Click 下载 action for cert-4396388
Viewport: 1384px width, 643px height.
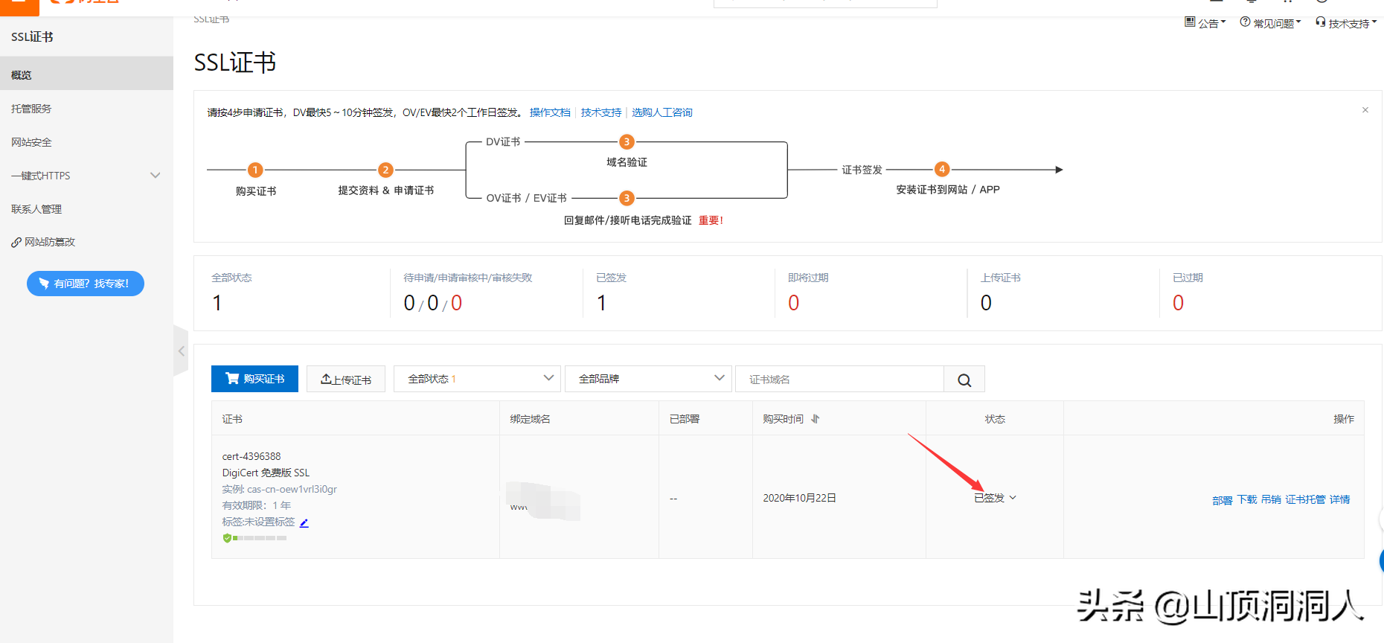(x=1247, y=499)
